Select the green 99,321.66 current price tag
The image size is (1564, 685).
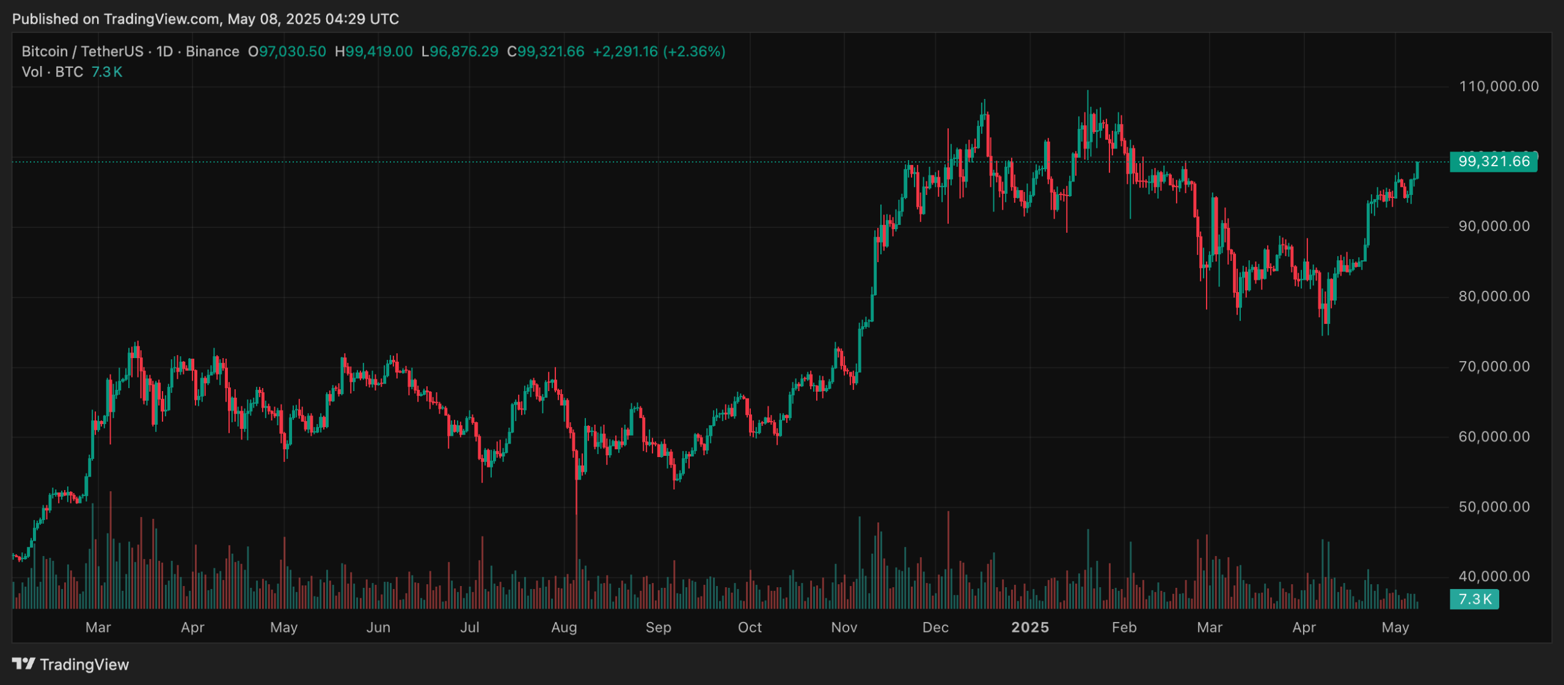point(1493,162)
